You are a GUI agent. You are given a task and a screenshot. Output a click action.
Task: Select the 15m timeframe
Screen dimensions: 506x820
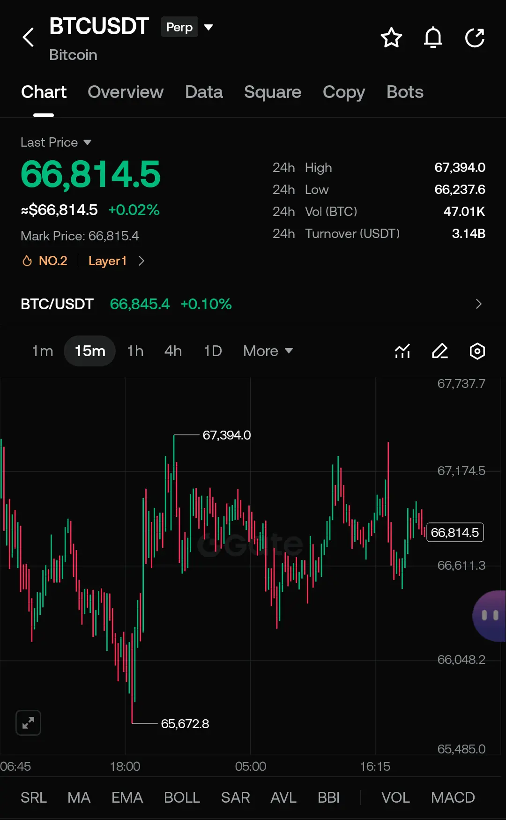89,351
